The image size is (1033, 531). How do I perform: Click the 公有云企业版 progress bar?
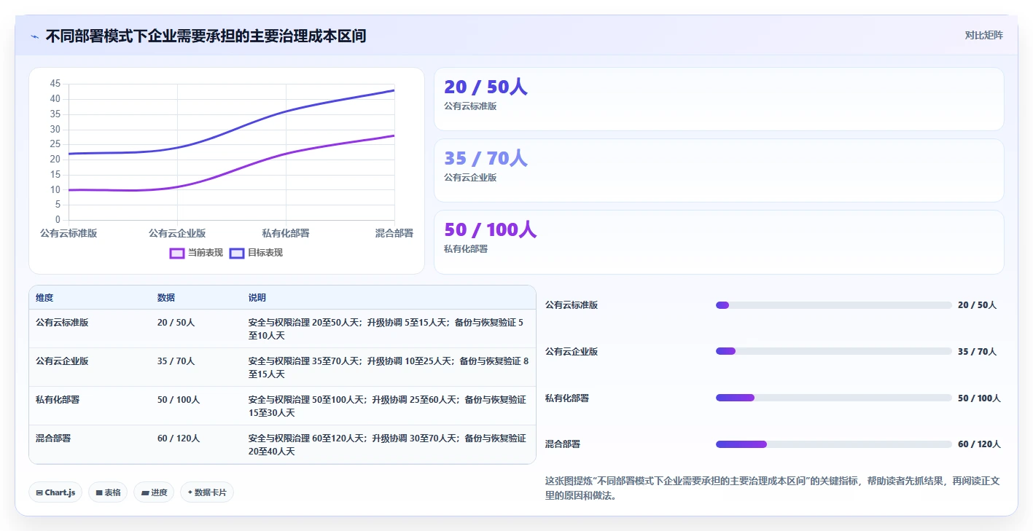834,351
